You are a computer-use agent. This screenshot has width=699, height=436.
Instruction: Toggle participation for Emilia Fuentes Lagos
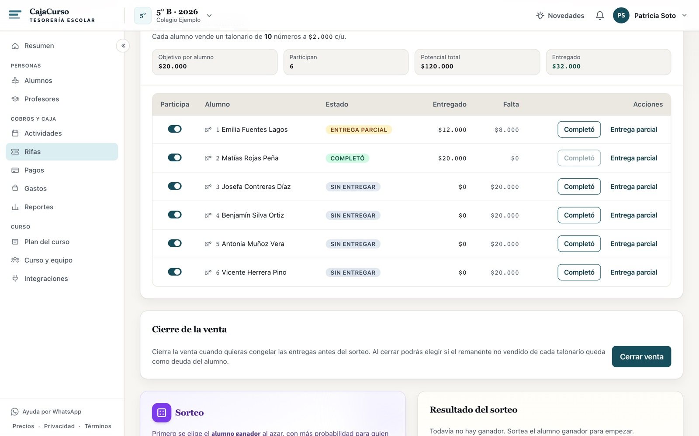[175, 129]
